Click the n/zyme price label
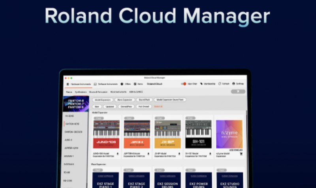Screen dimensions: 316x188 tap(236, 150)
